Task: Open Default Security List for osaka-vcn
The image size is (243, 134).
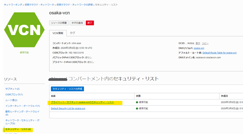Action: click(x=68, y=109)
